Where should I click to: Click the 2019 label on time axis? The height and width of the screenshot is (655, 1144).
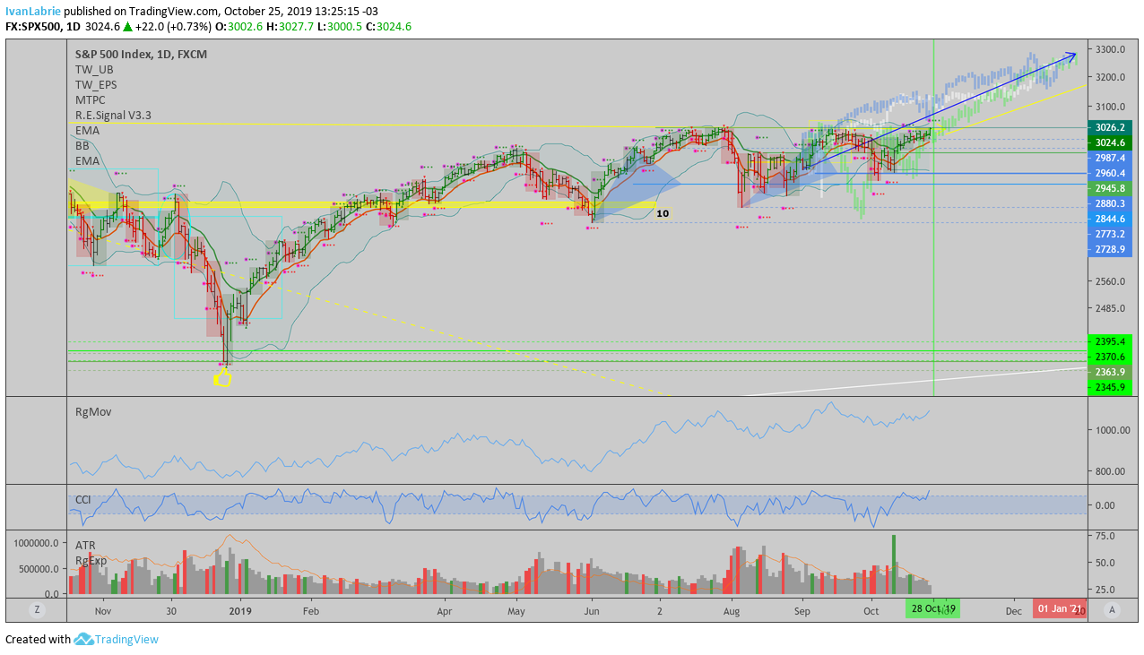click(241, 611)
